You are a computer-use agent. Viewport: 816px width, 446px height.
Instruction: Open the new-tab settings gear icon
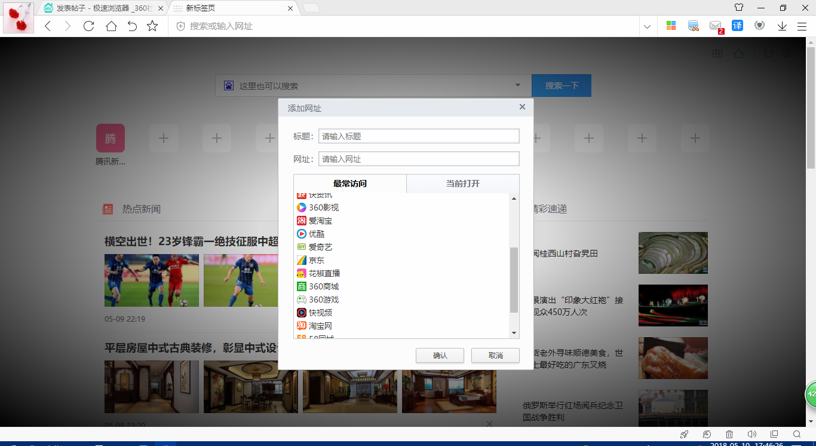786,54
